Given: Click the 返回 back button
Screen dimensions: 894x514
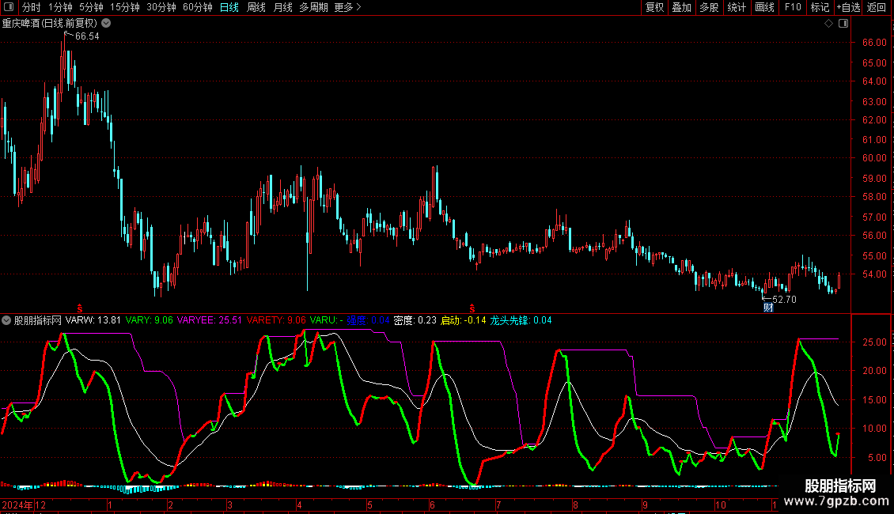Looking at the screenshot, I should pyautogui.click(x=877, y=7).
